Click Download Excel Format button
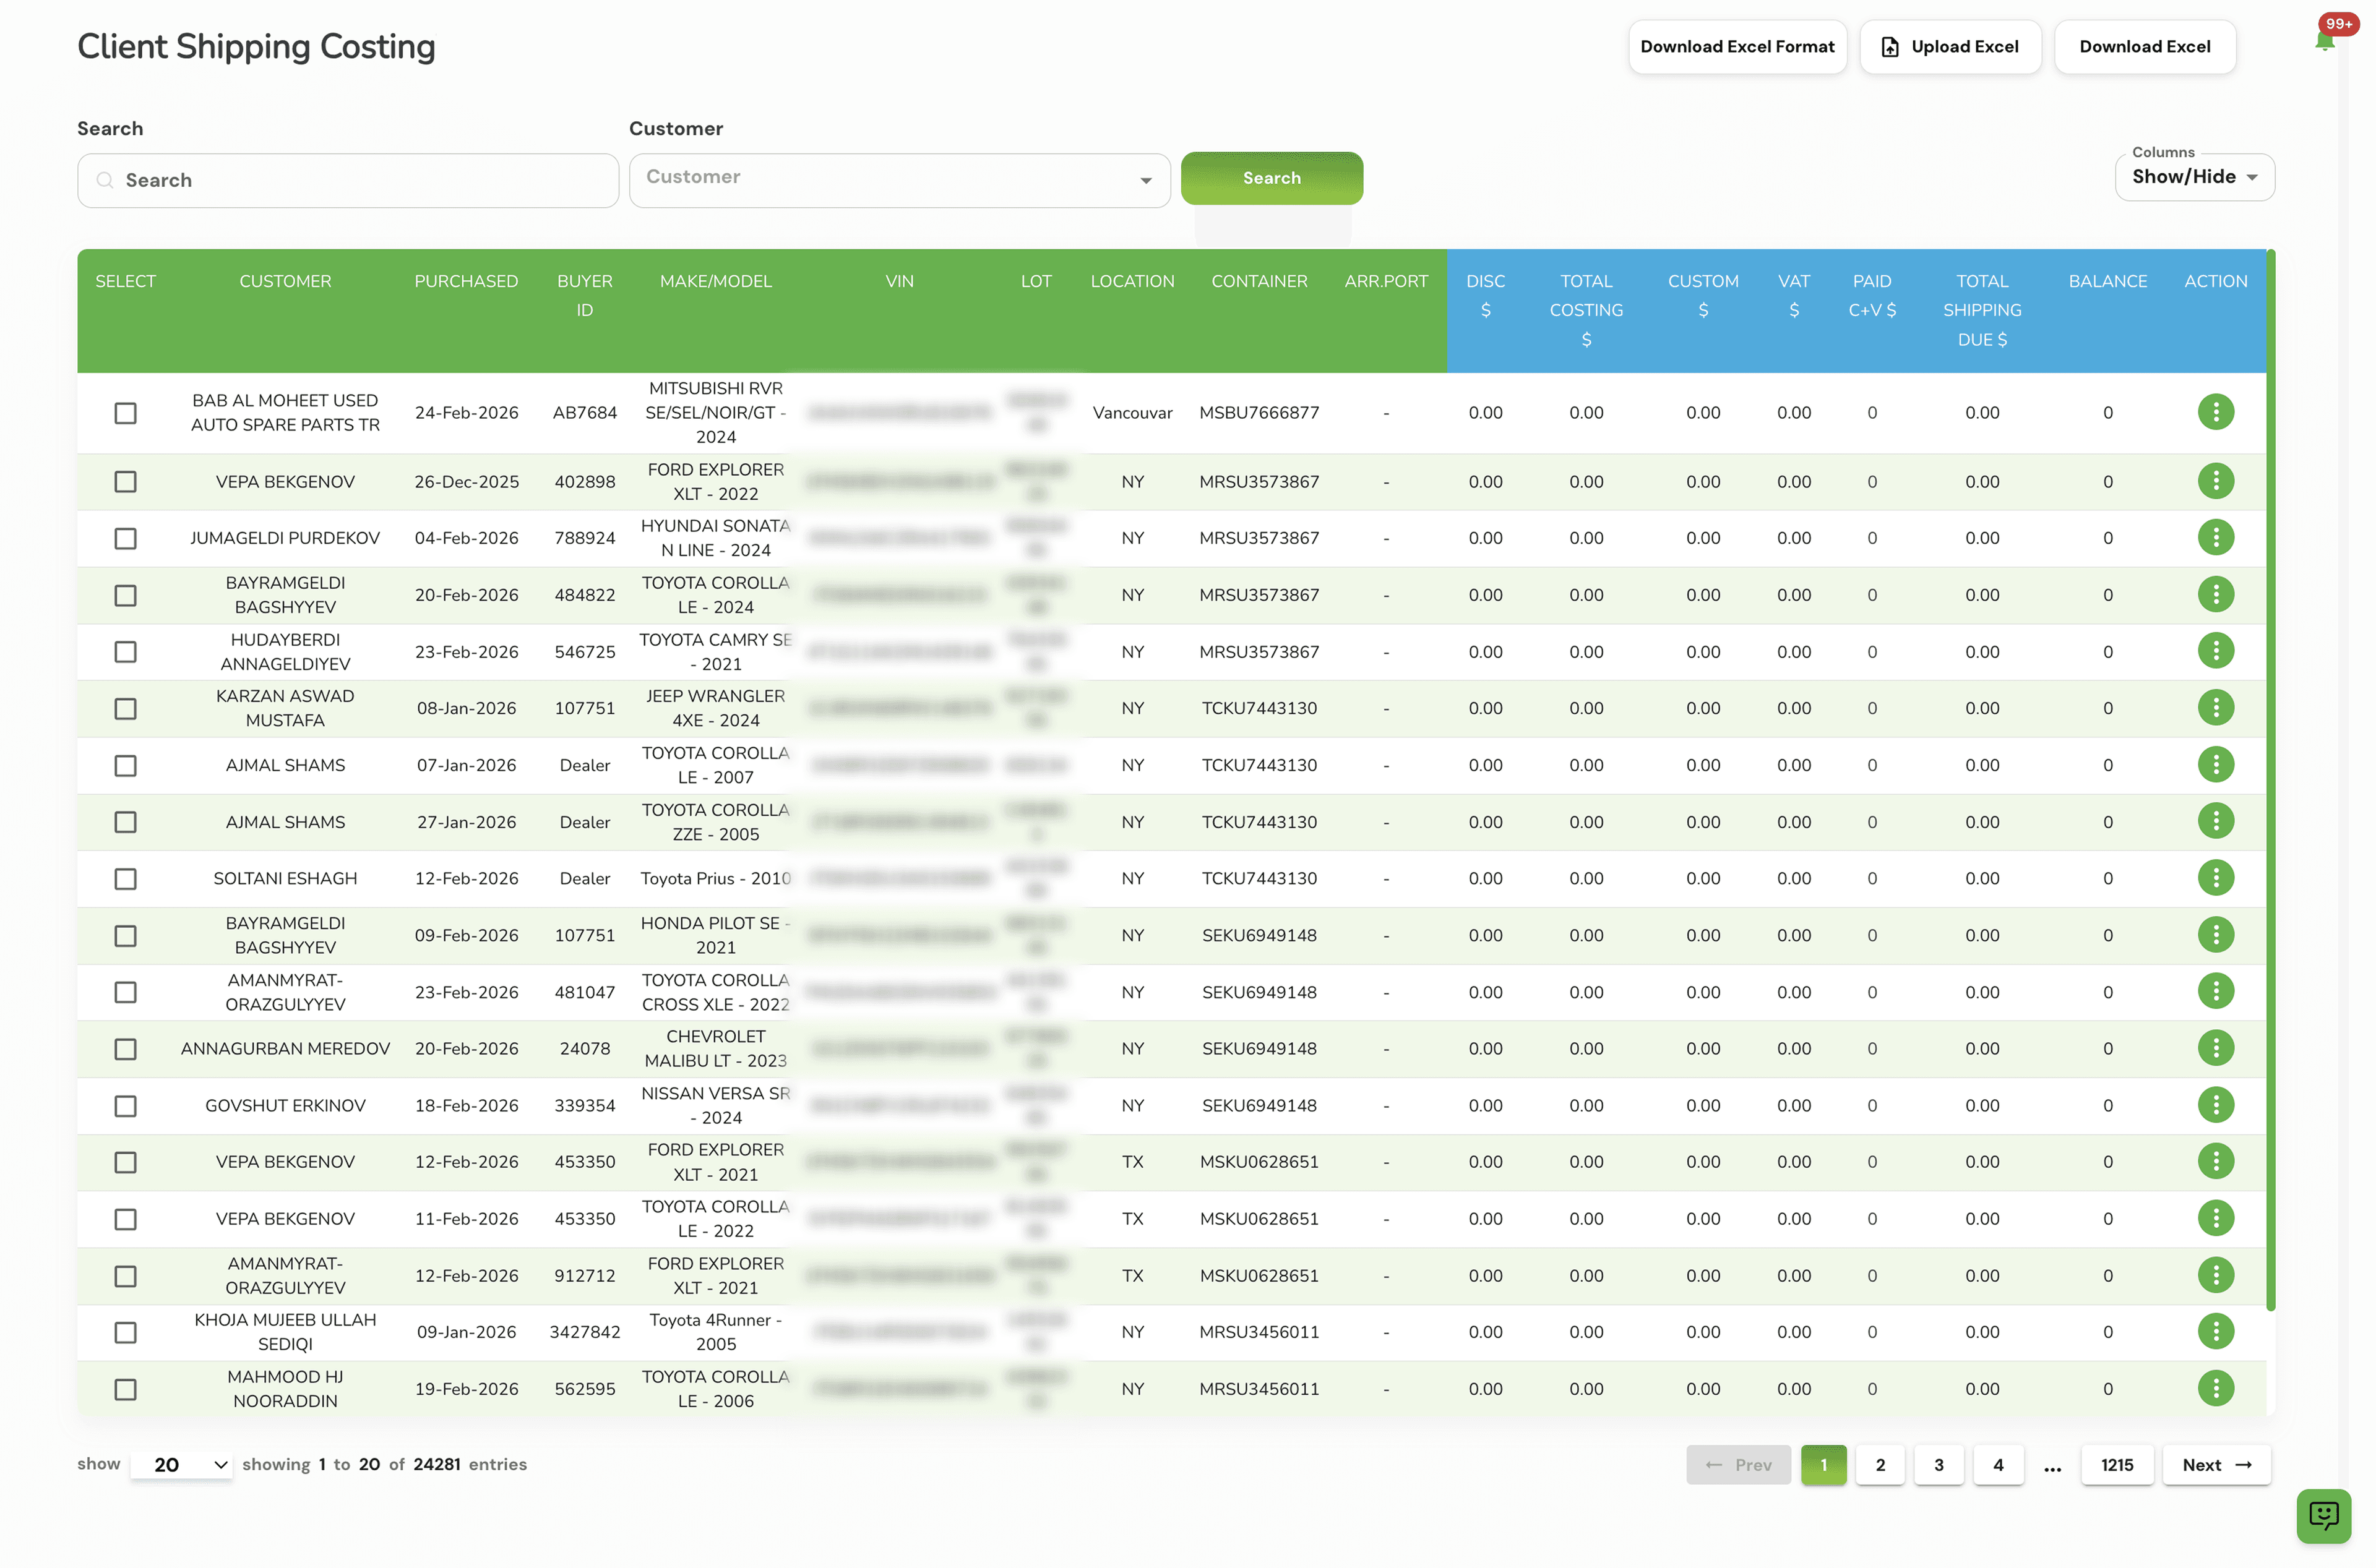This screenshot has height=1568, width=2376. 1737,47
